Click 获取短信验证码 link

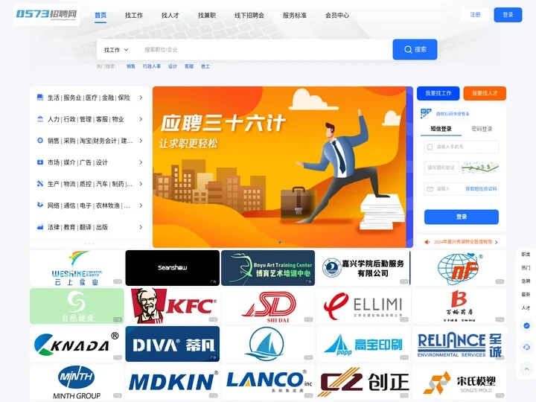point(481,188)
